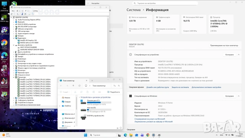Open File Explorer from the taskbar
The image size is (245, 138).
coord(131,135)
